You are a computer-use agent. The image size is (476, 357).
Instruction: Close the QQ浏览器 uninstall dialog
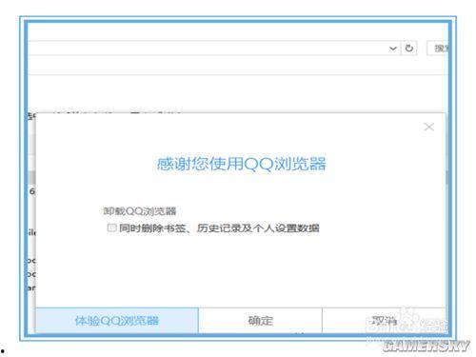pyautogui.click(x=429, y=127)
